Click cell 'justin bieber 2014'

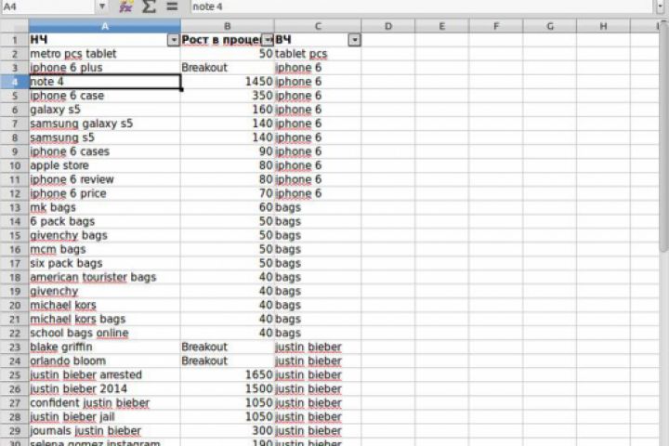[104, 389]
